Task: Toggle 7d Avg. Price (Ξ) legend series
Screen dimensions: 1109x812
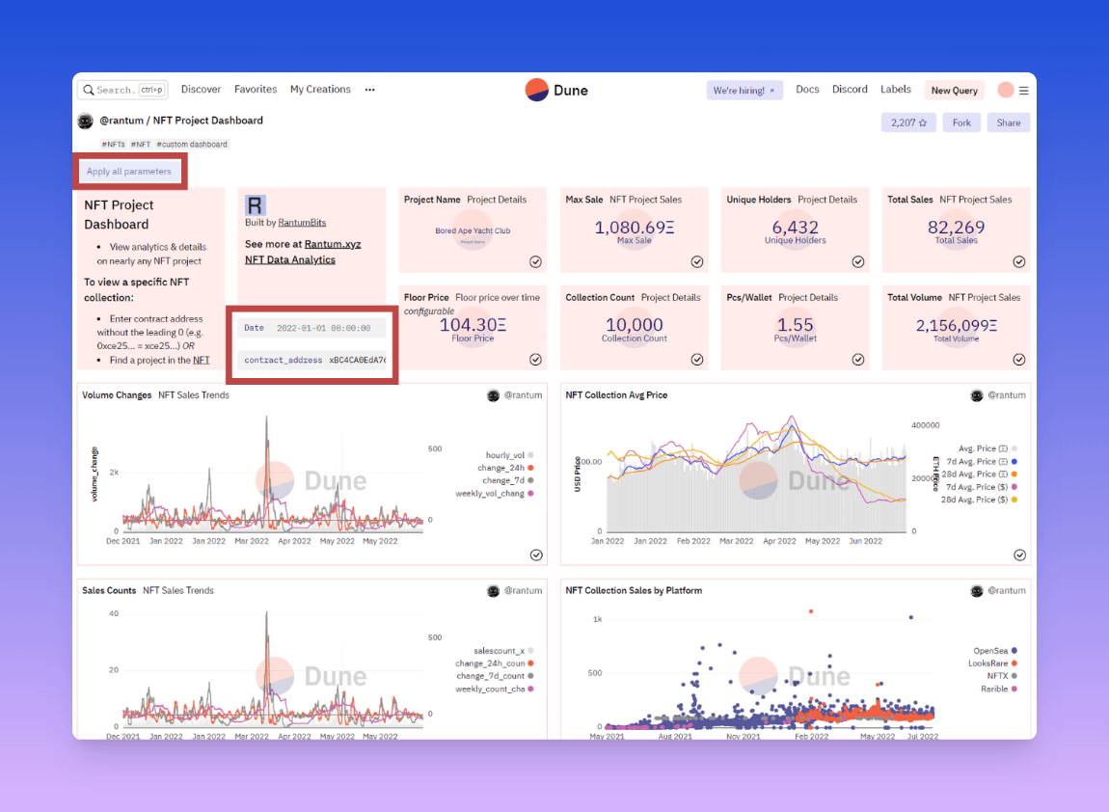Action: click(x=982, y=461)
